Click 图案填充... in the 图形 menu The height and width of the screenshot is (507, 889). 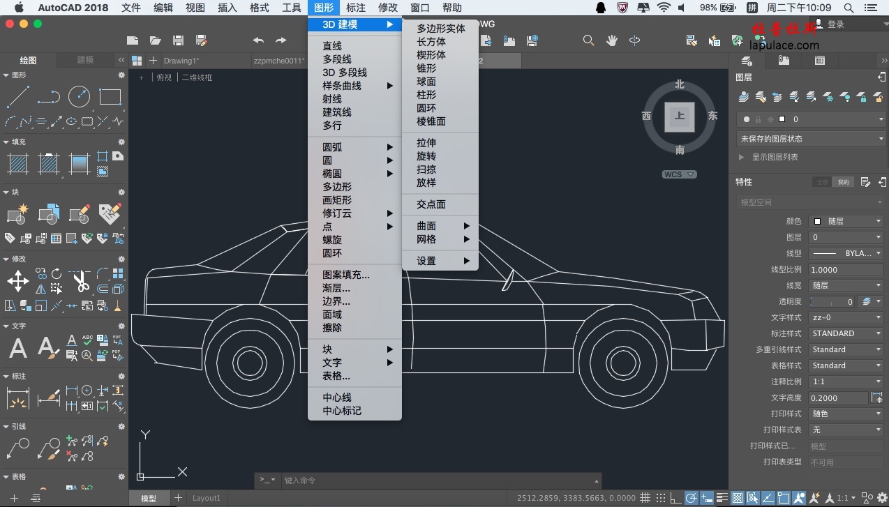point(346,275)
